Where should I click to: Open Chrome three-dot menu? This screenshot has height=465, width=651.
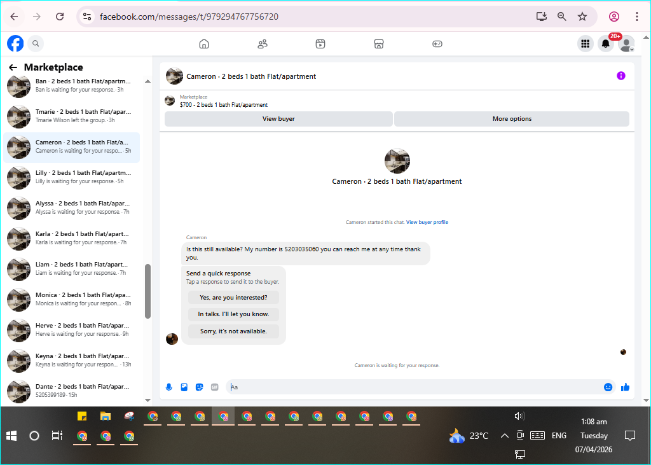tap(637, 17)
